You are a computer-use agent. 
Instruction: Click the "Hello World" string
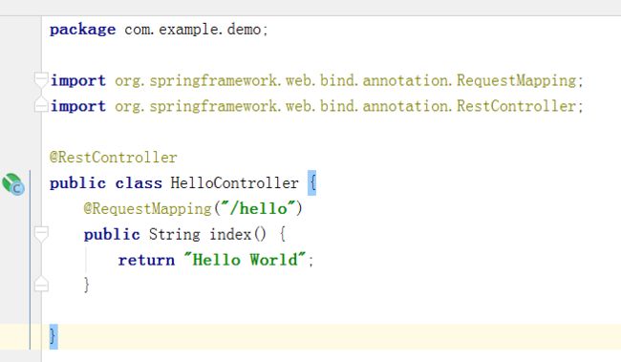click(246, 260)
